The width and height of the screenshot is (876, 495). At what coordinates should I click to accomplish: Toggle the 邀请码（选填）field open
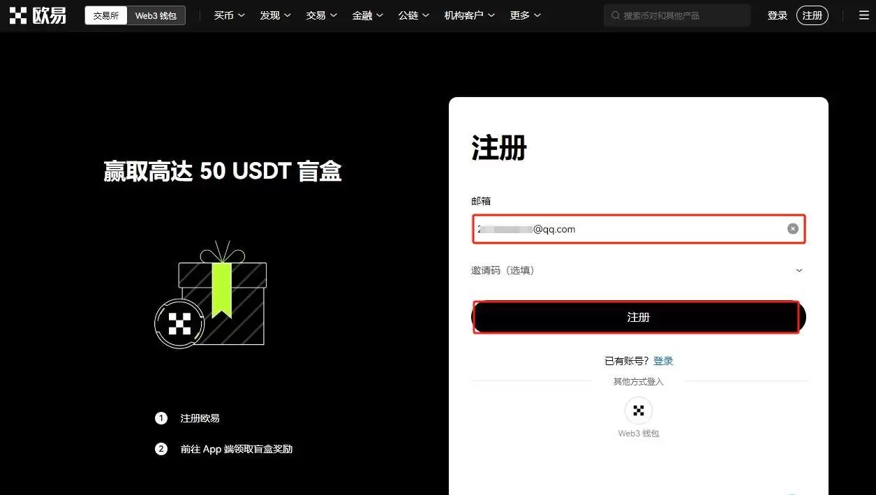click(798, 270)
